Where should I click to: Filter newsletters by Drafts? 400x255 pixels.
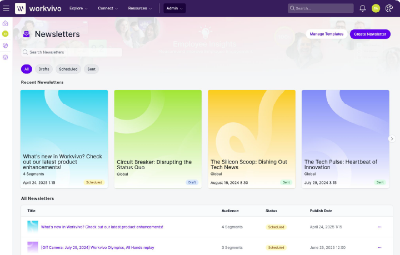tap(44, 69)
